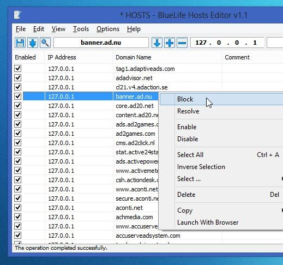Choose Delete in the context menu
Image resolution: width=283 pixels, height=265 pixels.
click(x=221, y=195)
